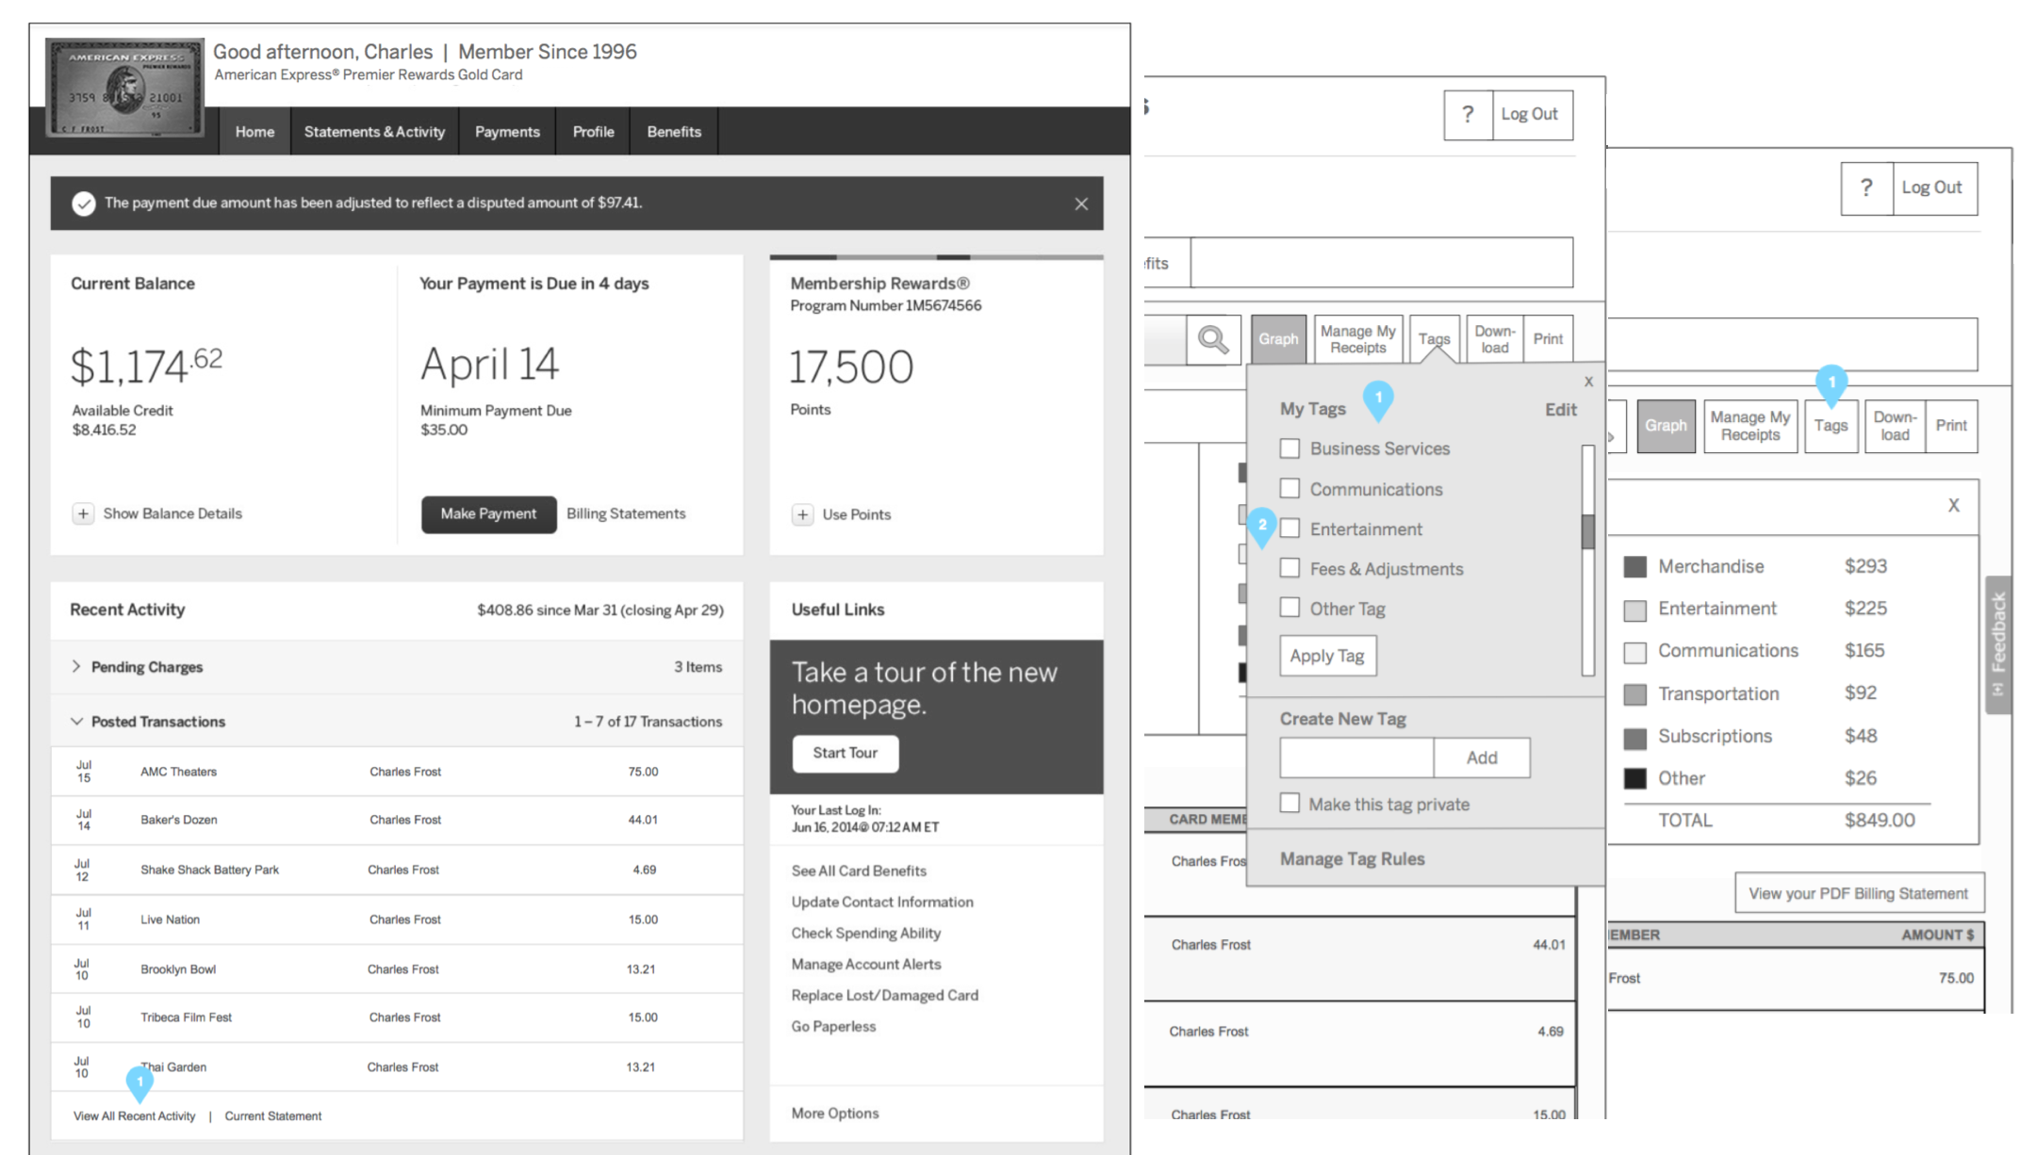The height and width of the screenshot is (1155, 2036).
Task: Click Manage My Receipts in middle window toolbar
Action: (1358, 339)
